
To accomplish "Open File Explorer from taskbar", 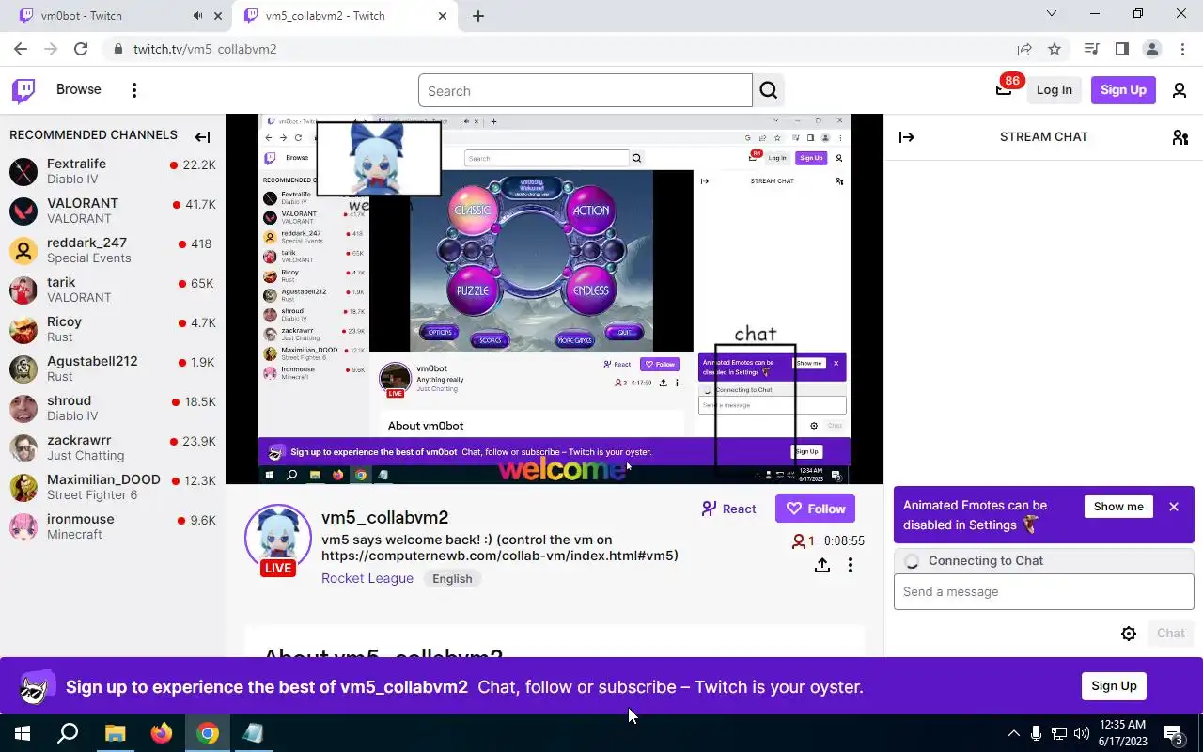I will click(115, 733).
